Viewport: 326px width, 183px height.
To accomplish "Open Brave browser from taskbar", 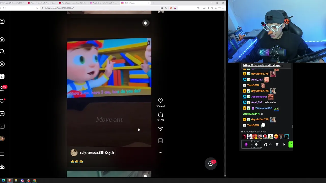I will [10, 180].
